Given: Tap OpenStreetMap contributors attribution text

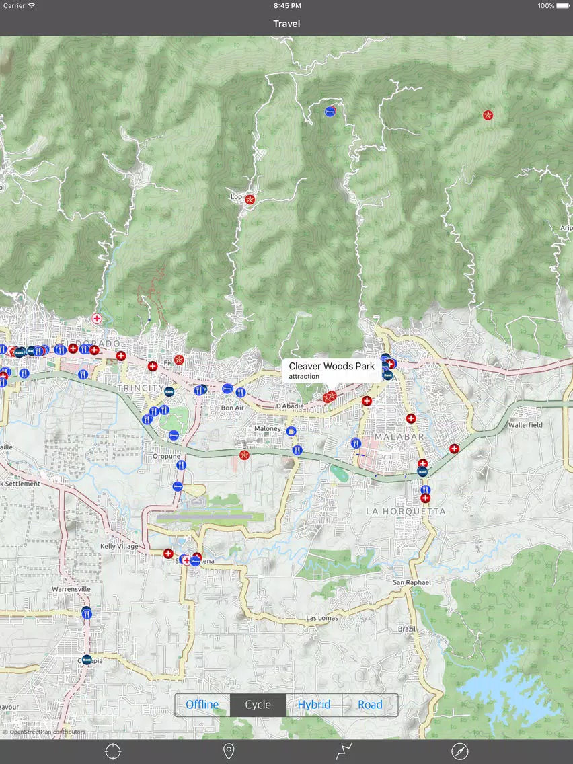Looking at the screenshot, I should pos(44,732).
